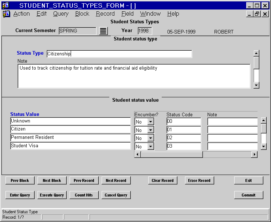Click the Enter Query button
This screenshot has width=271, height=222.
[20, 195]
